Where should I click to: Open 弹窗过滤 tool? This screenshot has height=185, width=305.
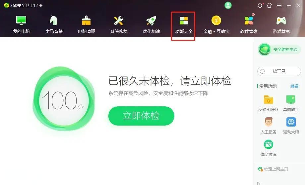point(269,144)
